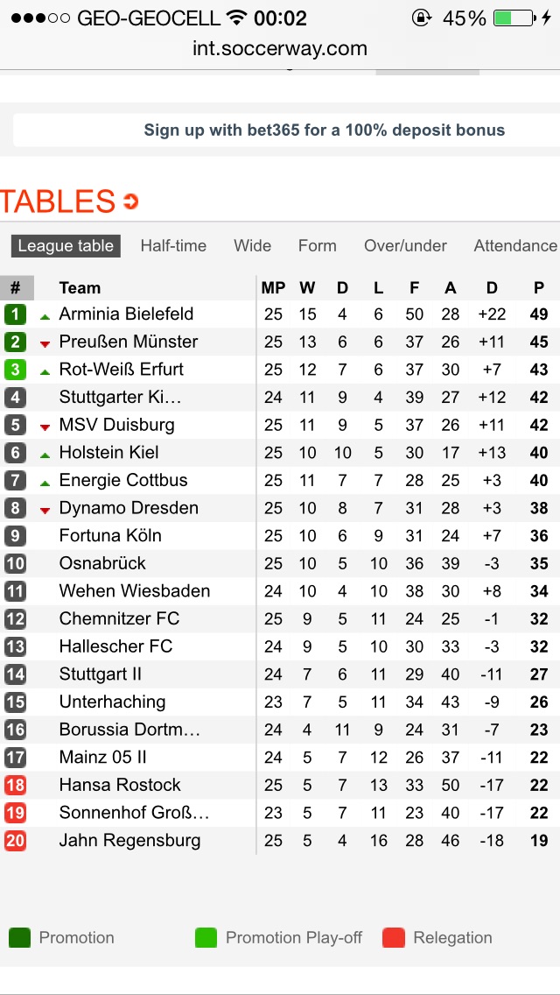Open the Energie Cottbus team page

pyautogui.click(x=123, y=480)
